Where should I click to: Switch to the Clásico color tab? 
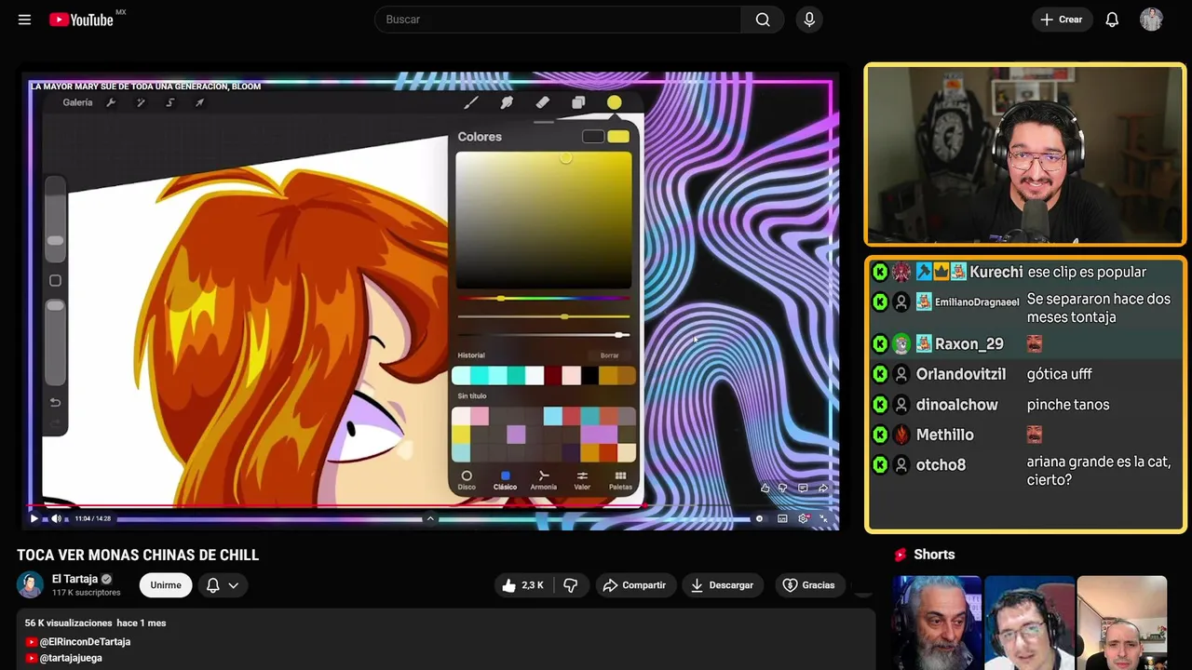pos(505,480)
